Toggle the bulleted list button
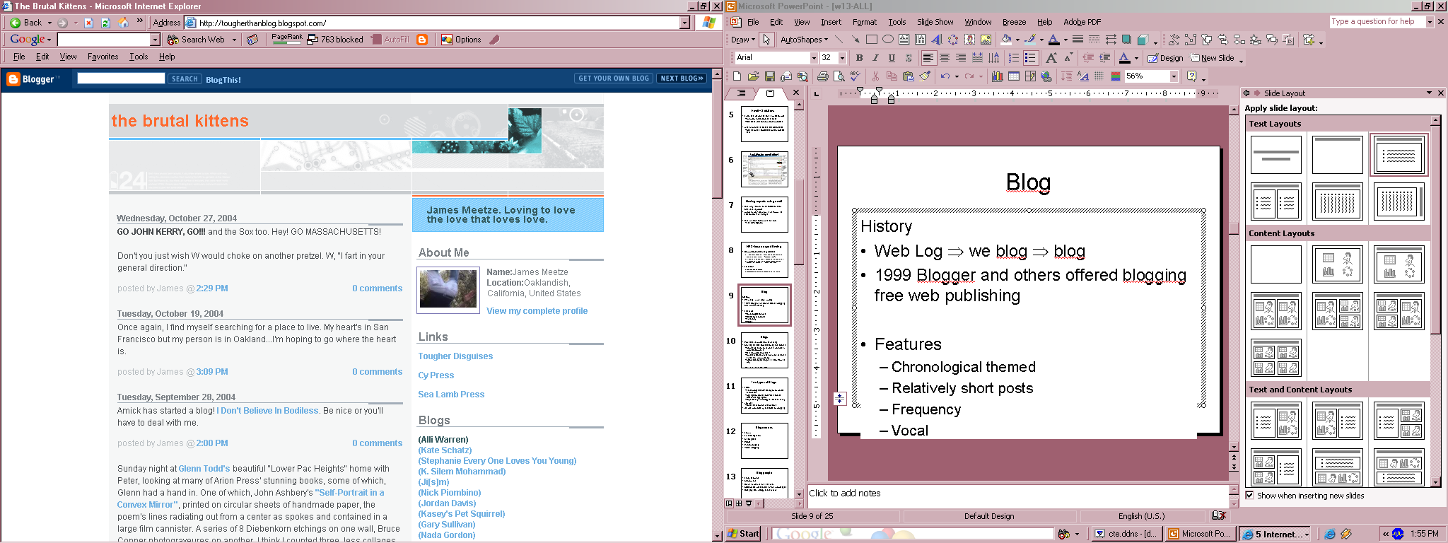 1030,58
